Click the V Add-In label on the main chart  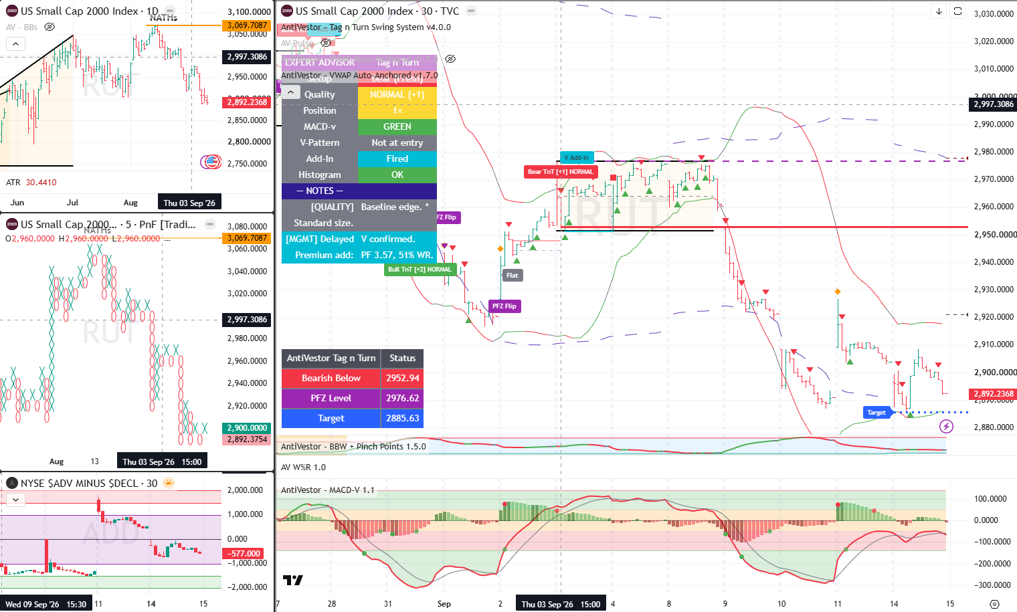click(x=576, y=158)
